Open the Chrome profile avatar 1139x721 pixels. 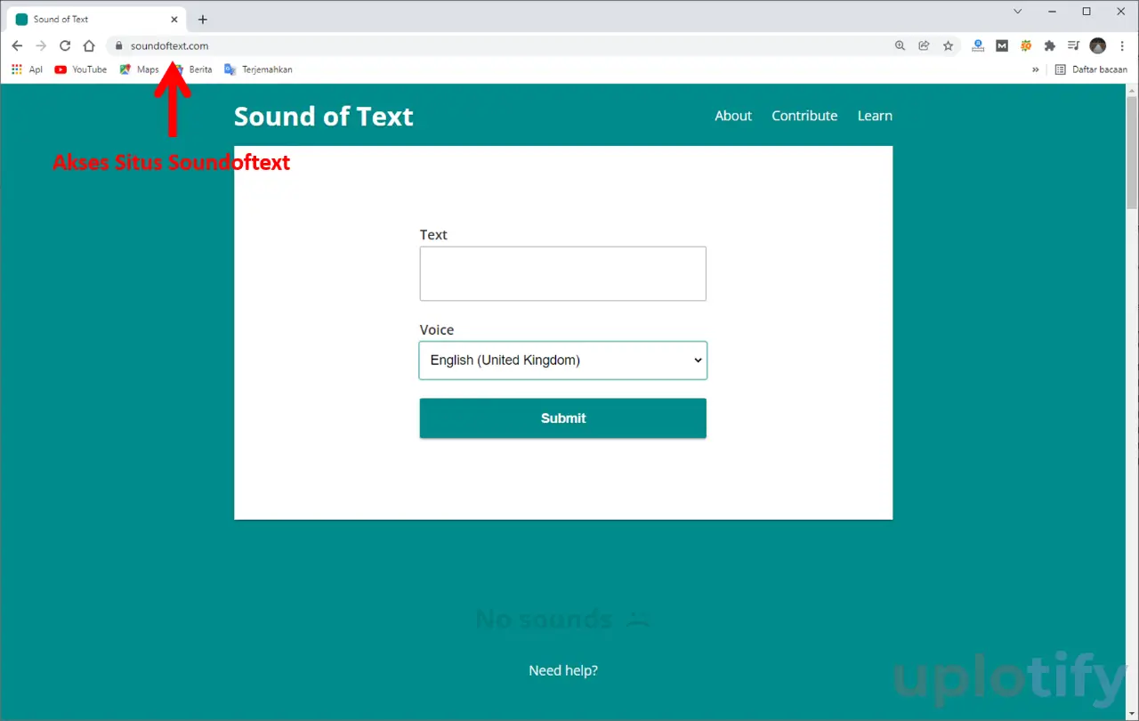(1098, 45)
